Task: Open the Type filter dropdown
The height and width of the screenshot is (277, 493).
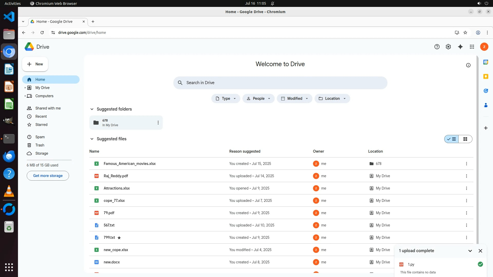Action: (x=226, y=98)
